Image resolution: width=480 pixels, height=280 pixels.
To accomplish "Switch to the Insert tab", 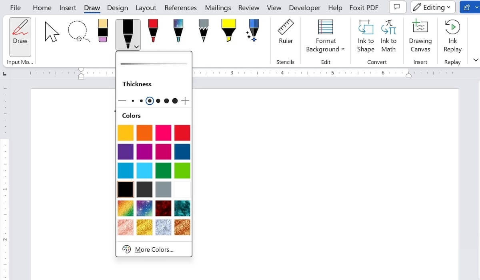I will (68, 8).
